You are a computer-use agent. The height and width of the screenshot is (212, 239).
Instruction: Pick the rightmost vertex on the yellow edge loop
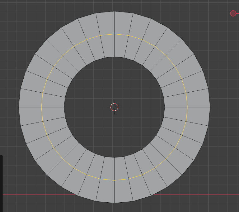pos(187,107)
